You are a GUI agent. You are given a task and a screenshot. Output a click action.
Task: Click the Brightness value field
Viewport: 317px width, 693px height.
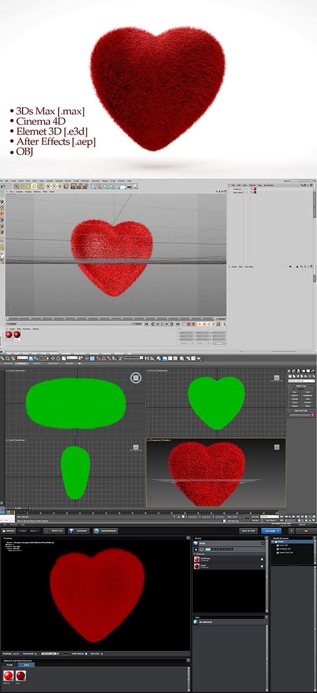pyautogui.click(x=16, y=654)
